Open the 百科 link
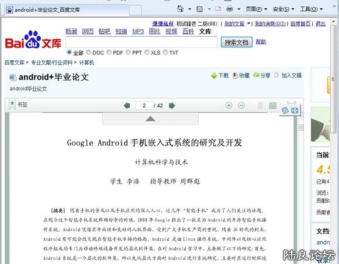This screenshot has height=264, width=339. coord(188,32)
